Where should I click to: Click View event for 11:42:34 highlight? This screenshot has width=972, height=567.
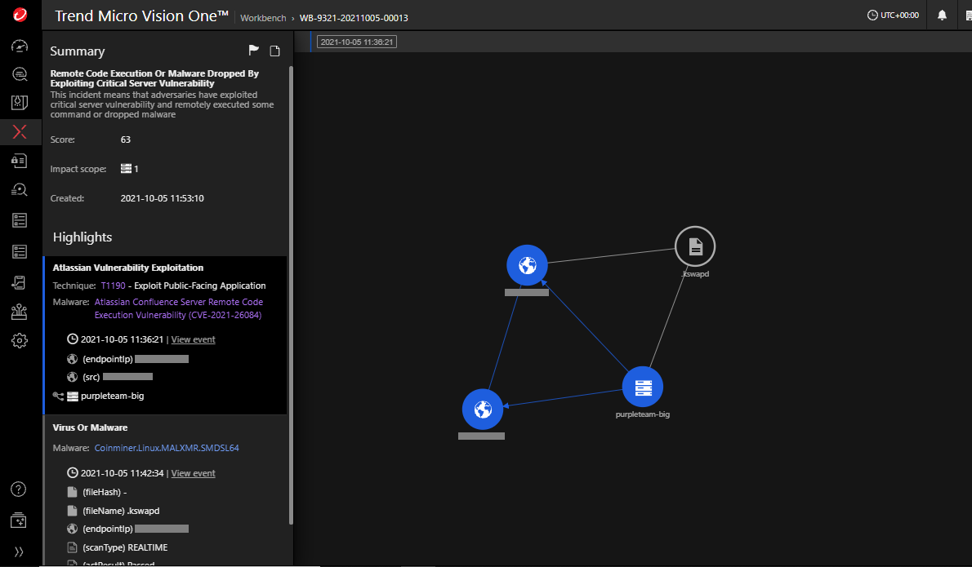point(193,473)
